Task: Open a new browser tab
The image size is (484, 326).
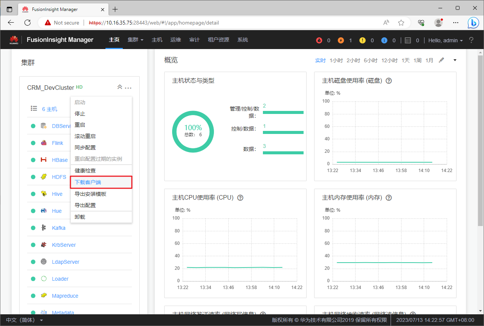Action: click(x=115, y=9)
